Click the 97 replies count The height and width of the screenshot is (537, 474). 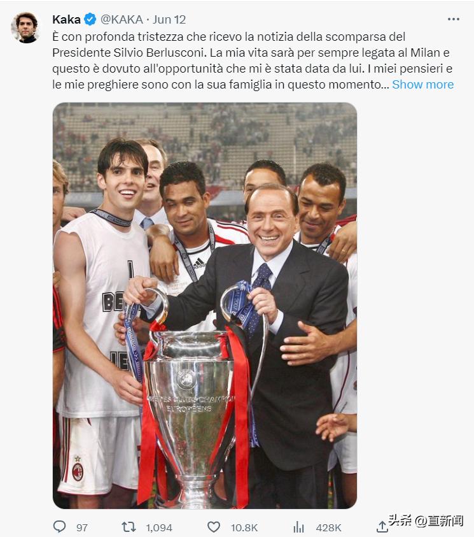click(81, 527)
